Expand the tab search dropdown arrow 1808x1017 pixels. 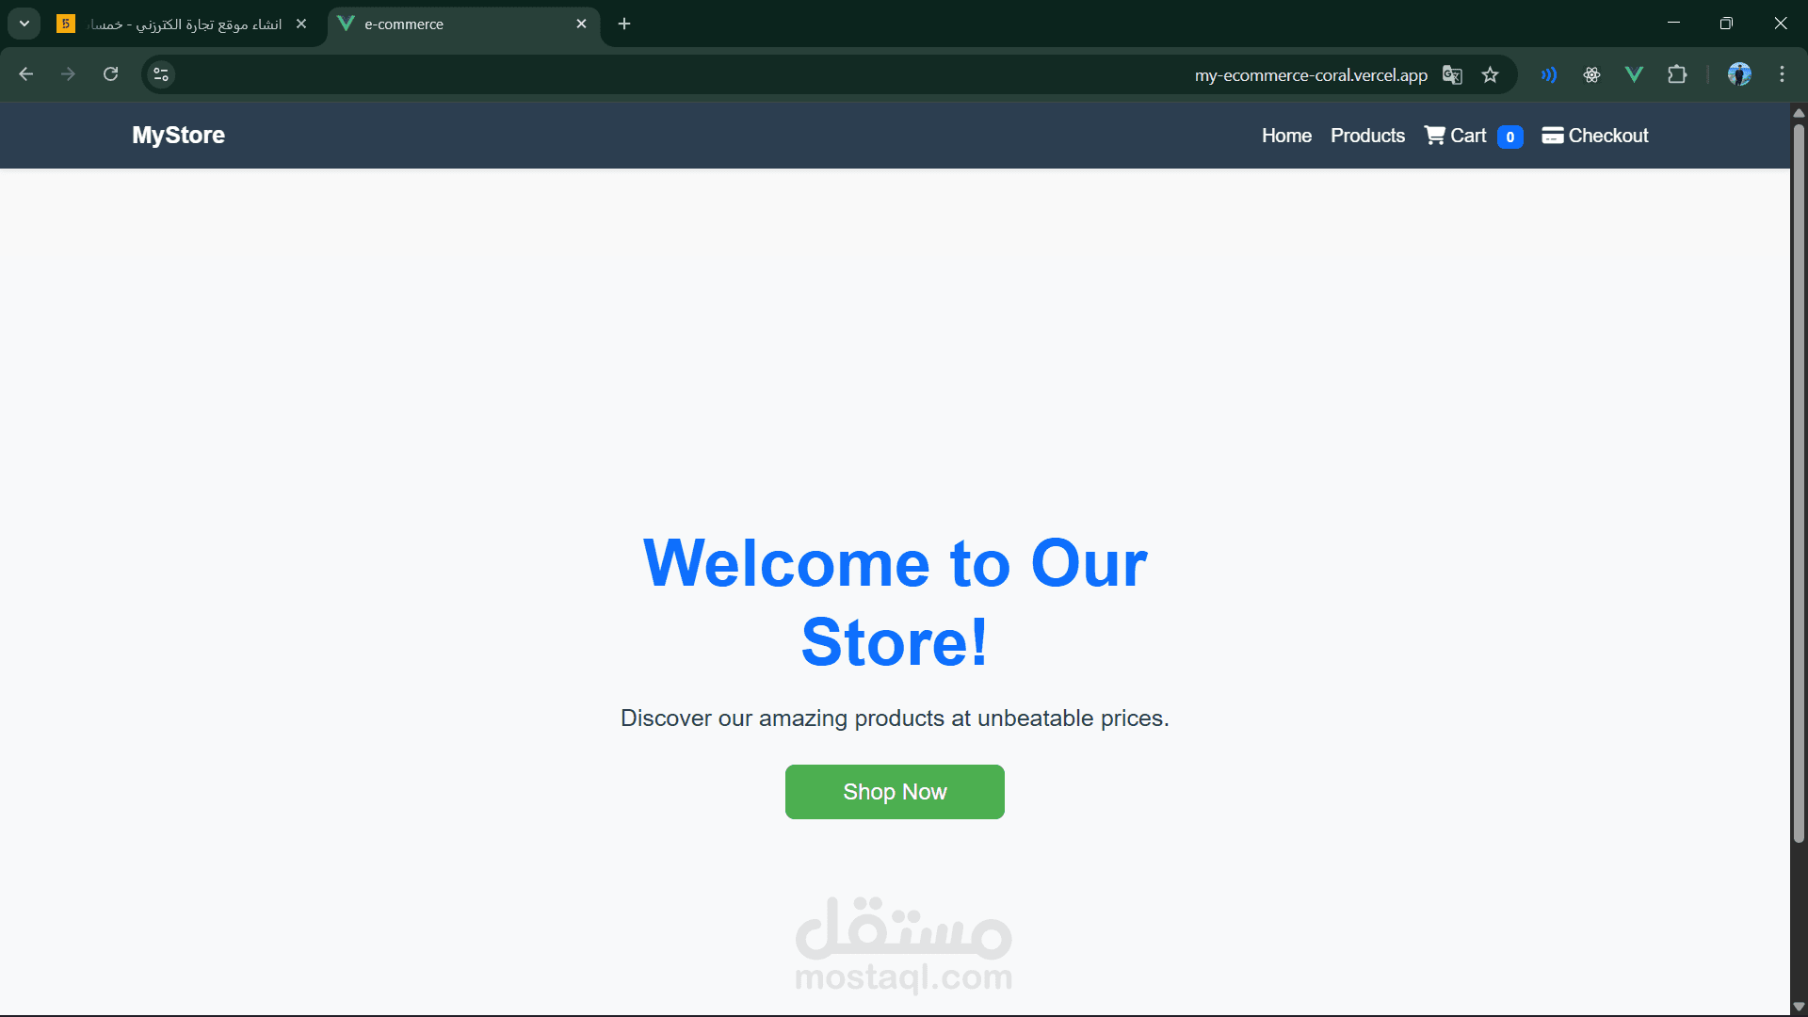(x=24, y=24)
